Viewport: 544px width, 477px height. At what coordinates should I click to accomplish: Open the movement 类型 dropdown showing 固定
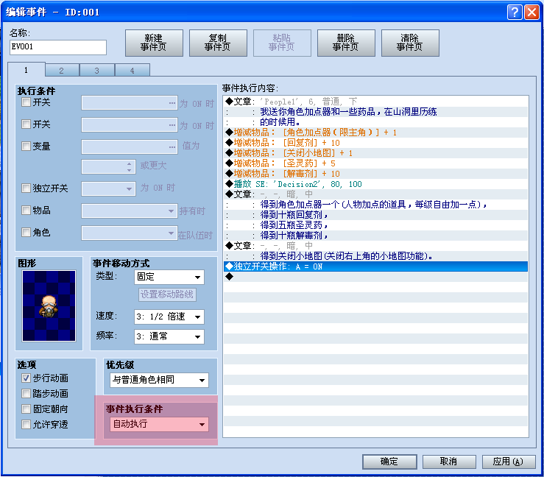(169, 278)
